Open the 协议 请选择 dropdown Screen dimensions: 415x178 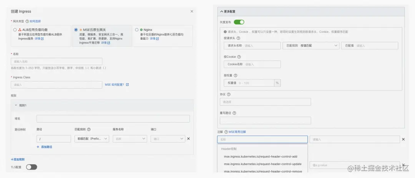click(x=265, y=102)
